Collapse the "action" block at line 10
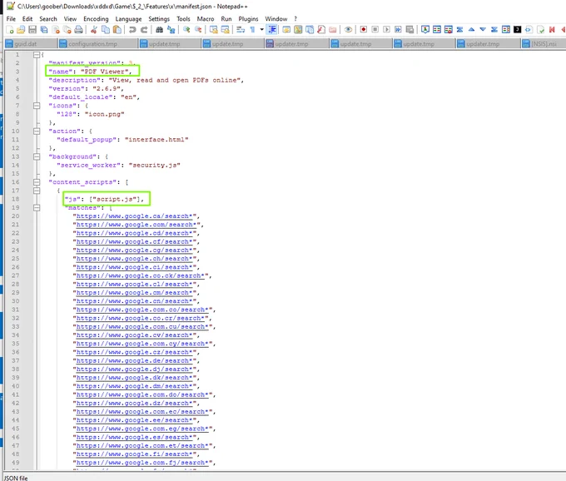 (37, 131)
